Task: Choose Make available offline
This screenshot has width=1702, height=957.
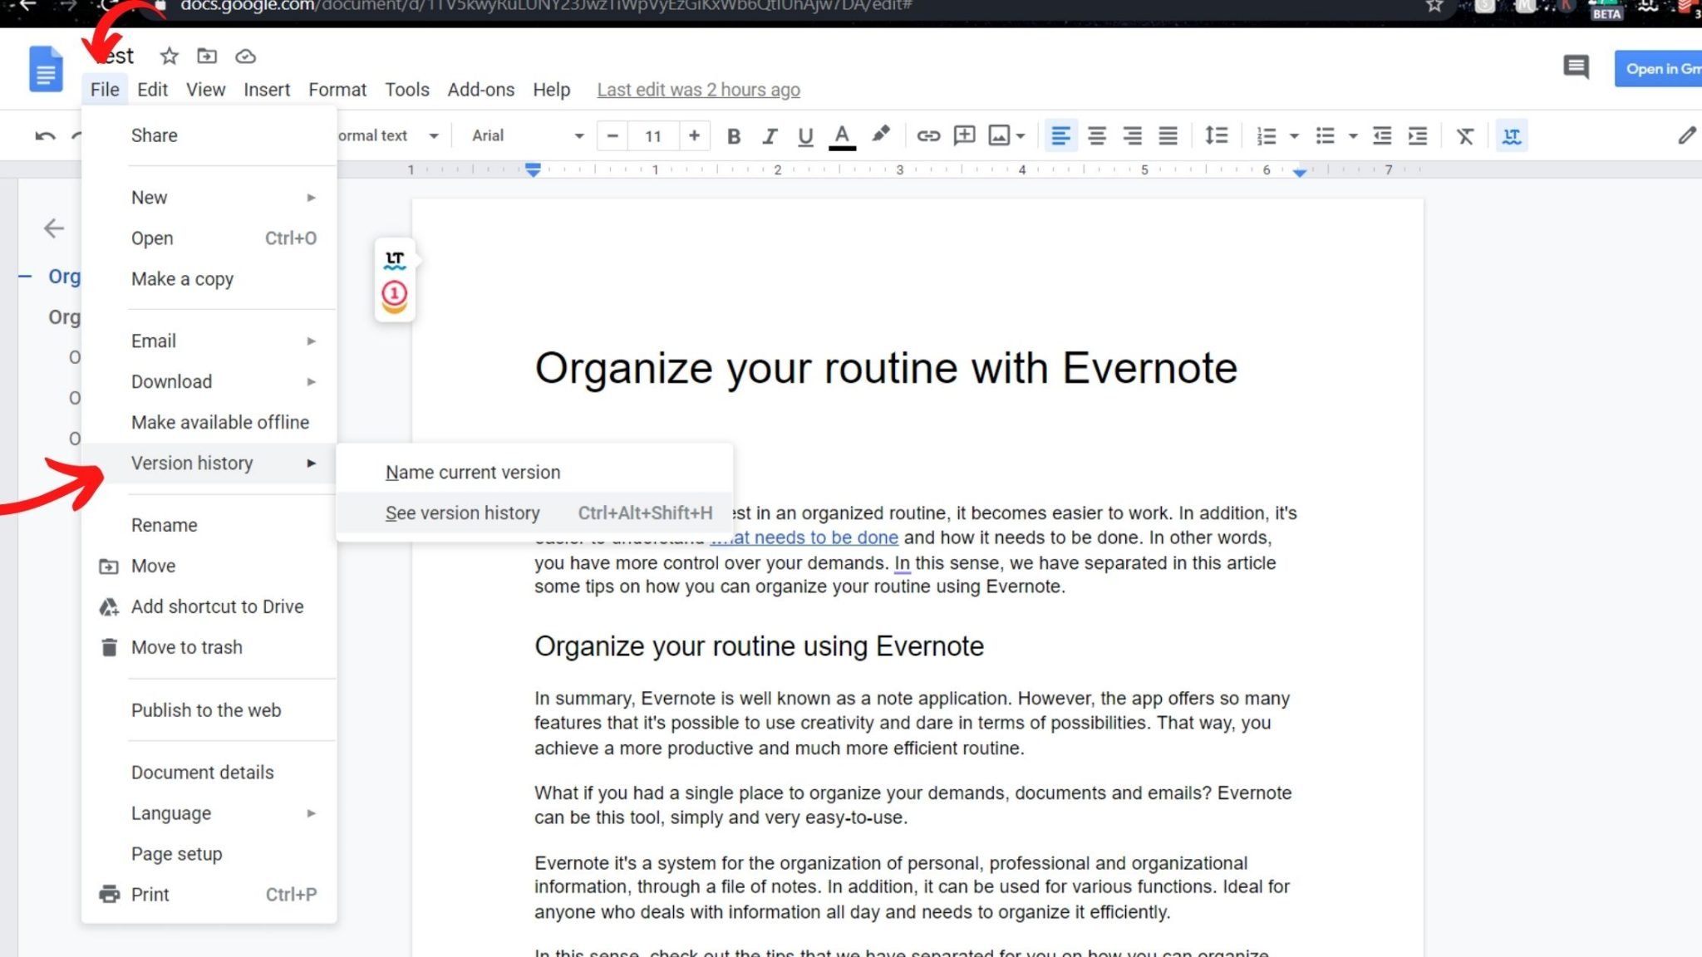Action: coord(209,422)
